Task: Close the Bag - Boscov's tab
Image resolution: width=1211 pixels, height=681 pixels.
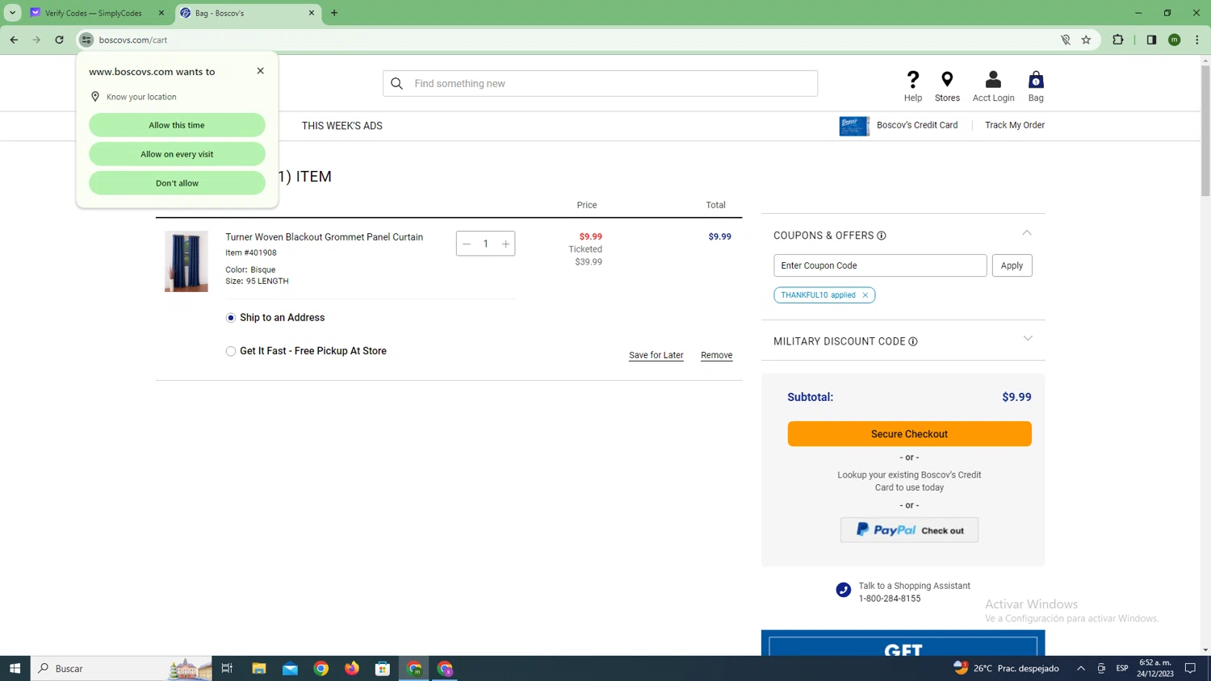Action: tap(312, 13)
